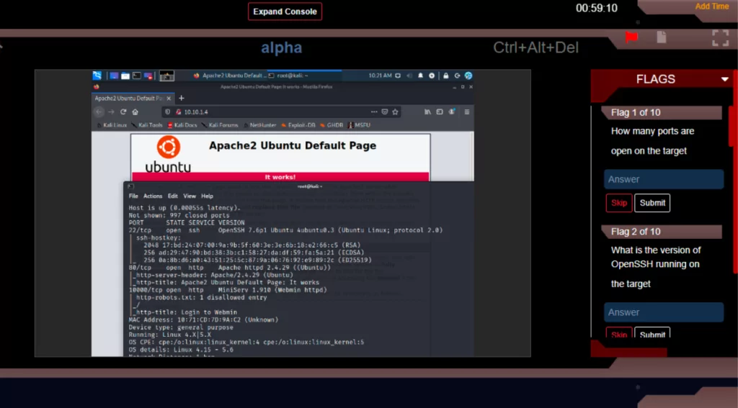Click the Save to Pocket icon

pyautogui.click(x=385, y=112)
